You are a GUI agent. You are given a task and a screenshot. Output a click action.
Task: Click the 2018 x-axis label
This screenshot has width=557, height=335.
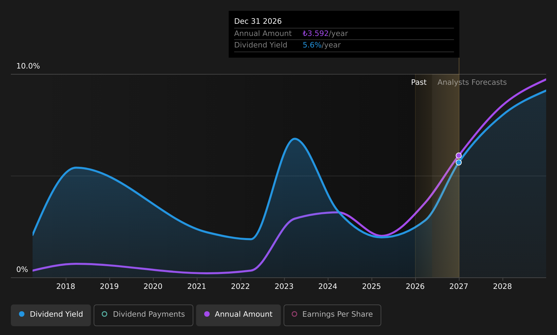coord(66,287)
